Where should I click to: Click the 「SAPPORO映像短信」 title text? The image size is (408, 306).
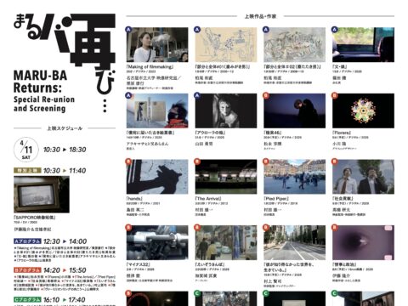coord(35,218)
